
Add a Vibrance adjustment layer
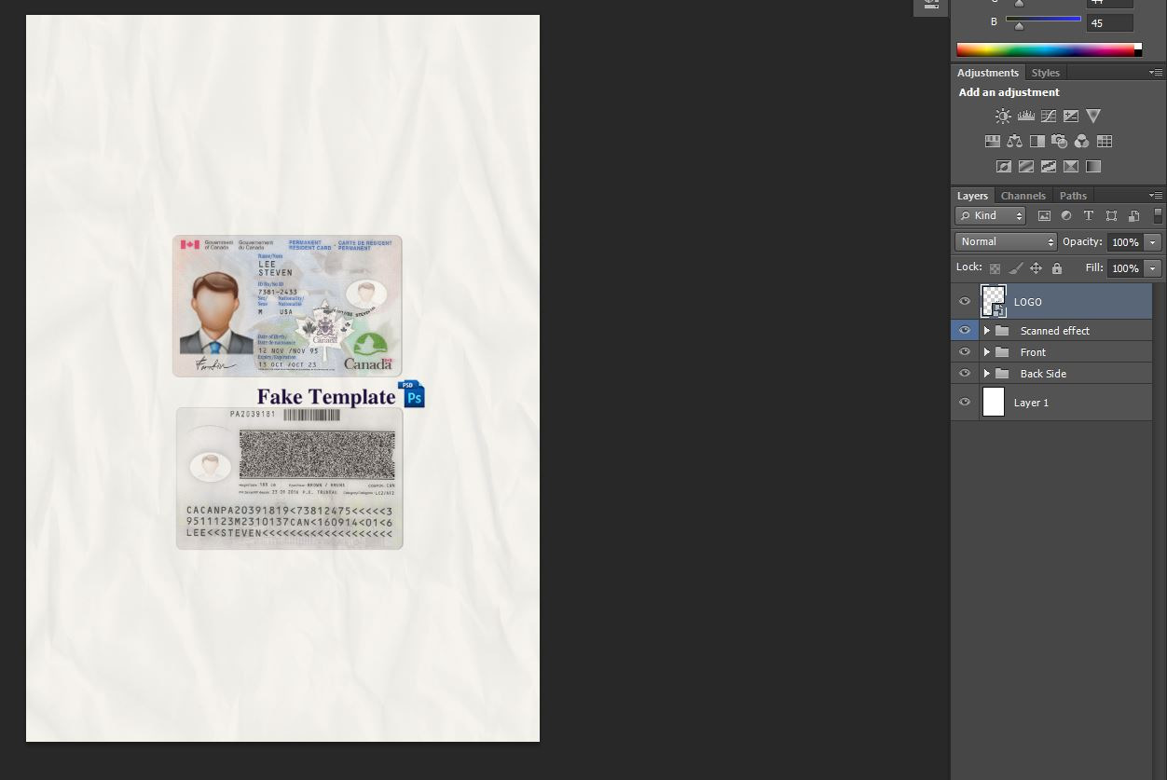tap(1093, 116)
